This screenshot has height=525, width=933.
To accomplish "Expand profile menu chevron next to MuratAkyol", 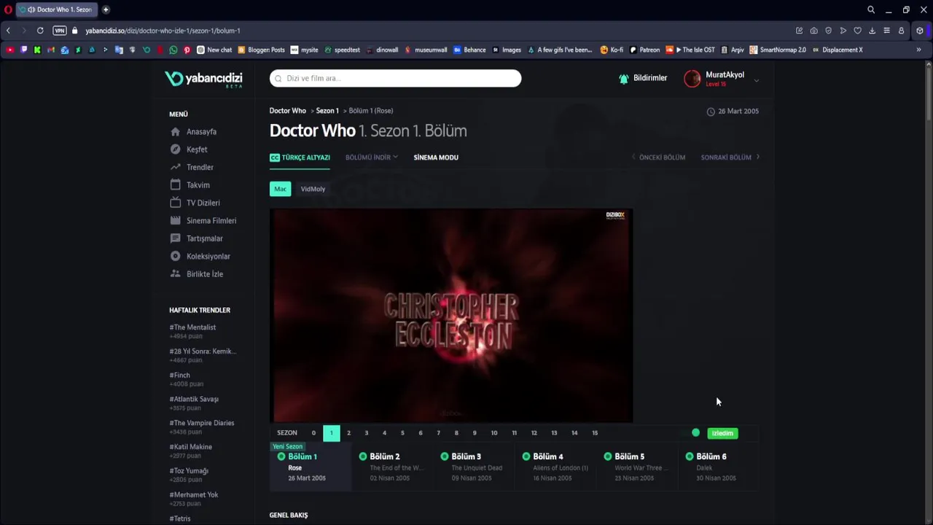I will 756,80.
